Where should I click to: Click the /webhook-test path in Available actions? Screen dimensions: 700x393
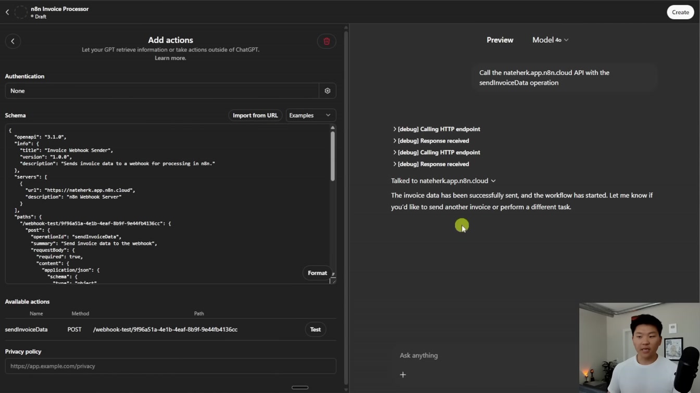(165, 330)
